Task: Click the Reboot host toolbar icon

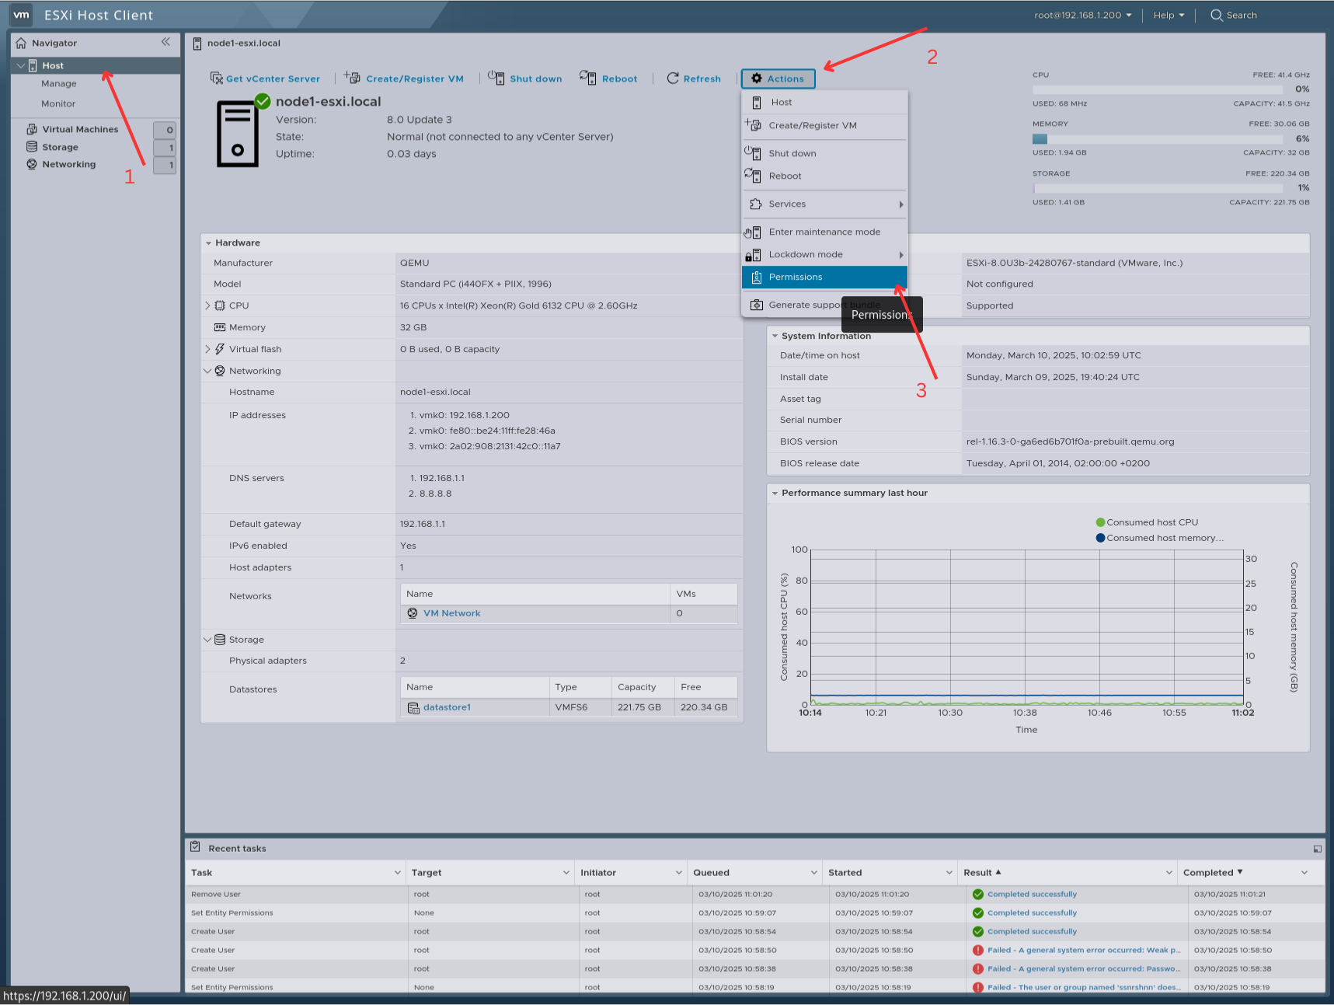Action: click(587, 77)
